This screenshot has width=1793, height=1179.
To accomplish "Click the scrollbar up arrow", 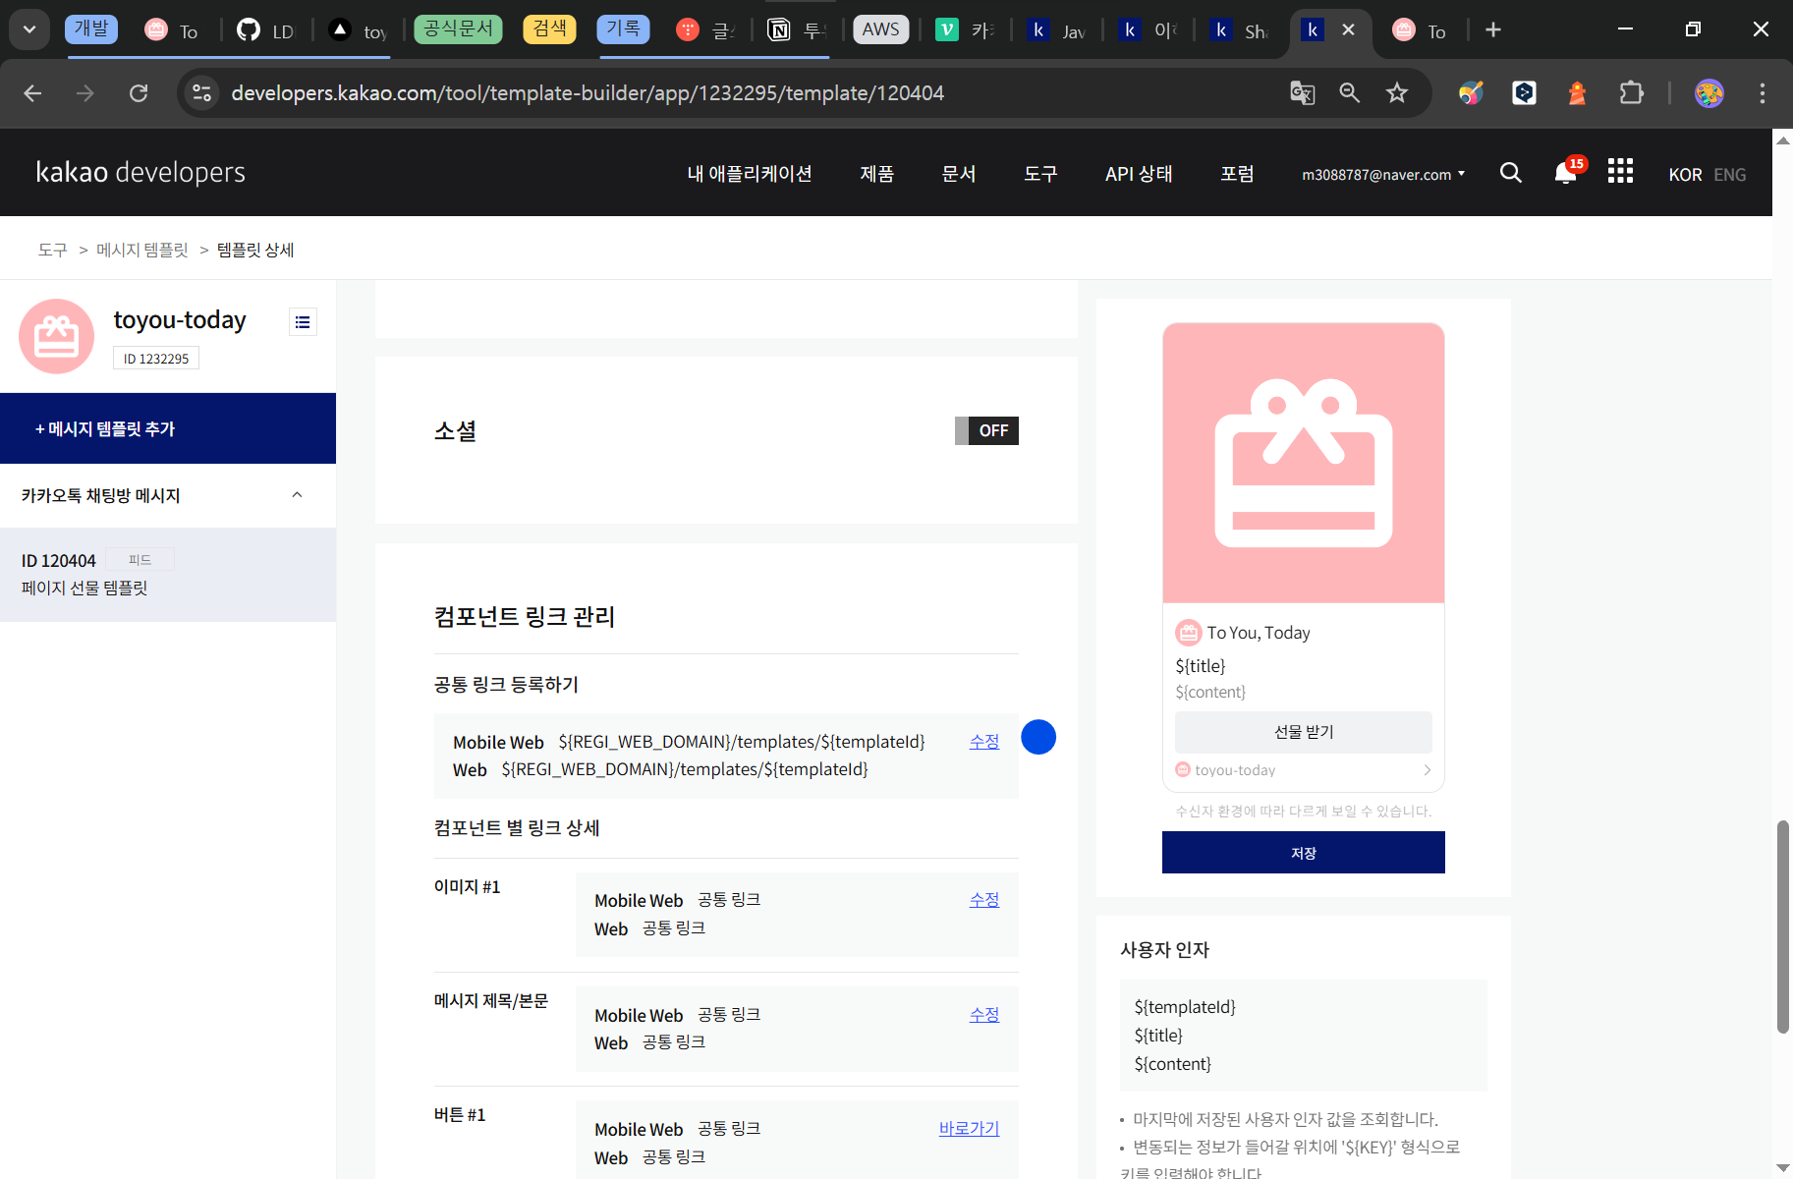I will 1783,140.
